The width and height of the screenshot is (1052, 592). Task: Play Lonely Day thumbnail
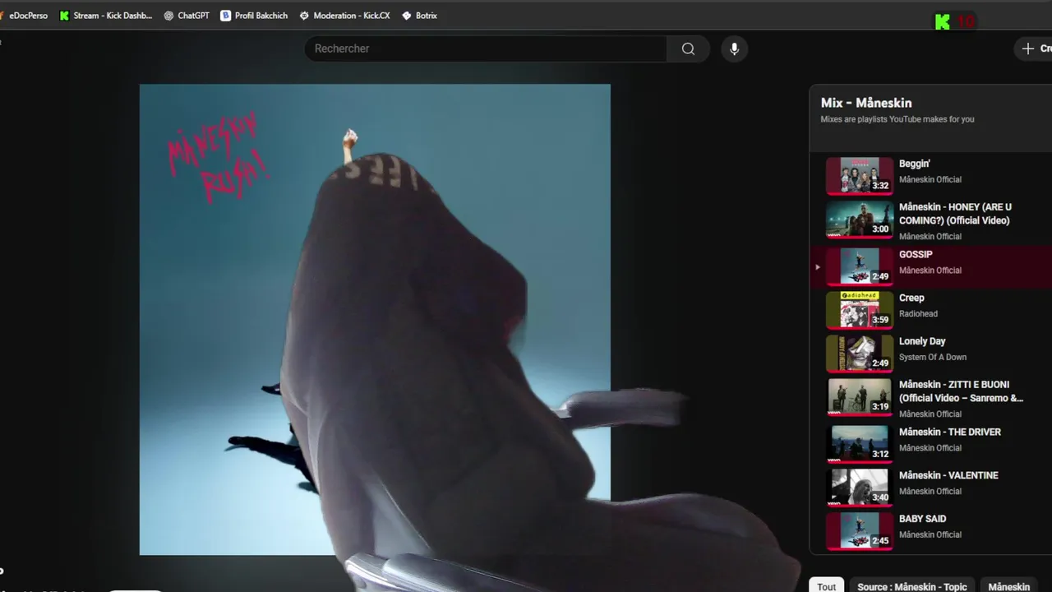click(860, 354)
